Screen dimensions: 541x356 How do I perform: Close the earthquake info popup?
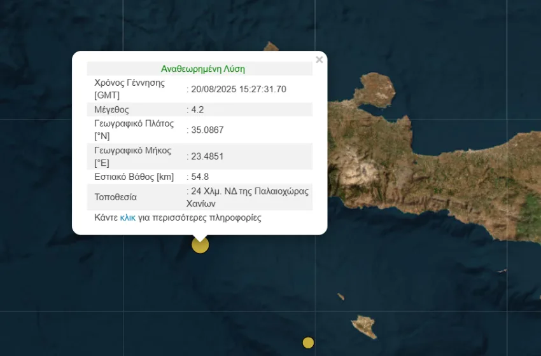tap(319, 60)
